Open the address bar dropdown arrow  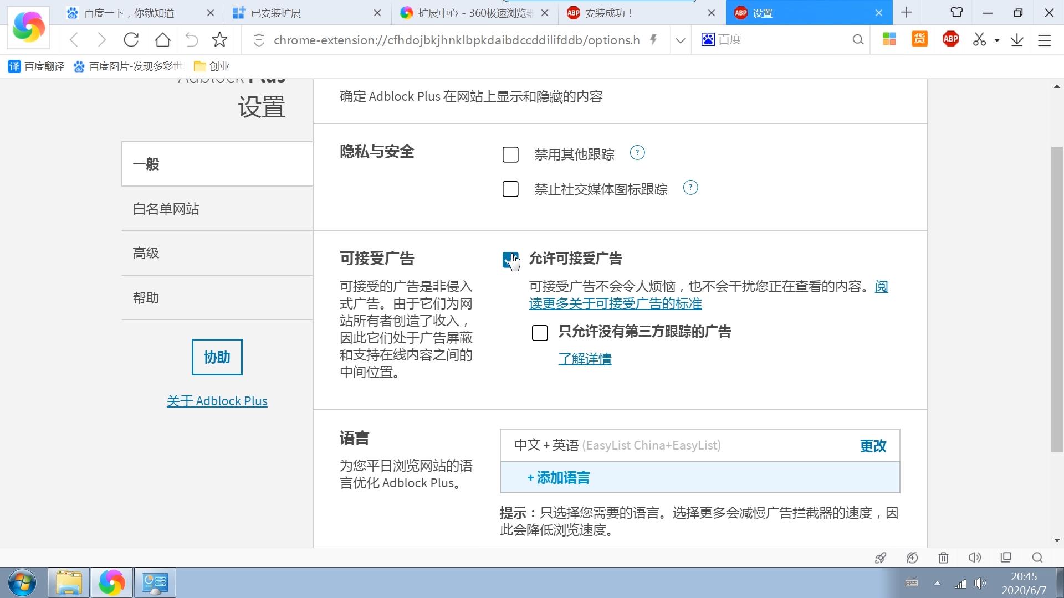coord(679,39)
